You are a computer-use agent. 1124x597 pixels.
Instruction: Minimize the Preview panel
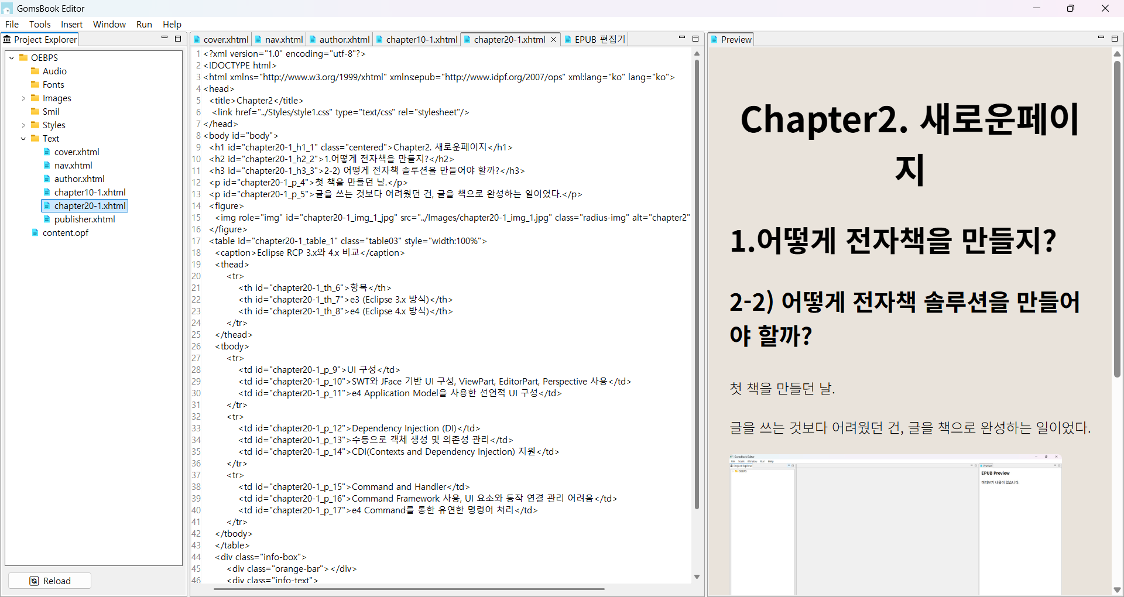point(1101,38)
